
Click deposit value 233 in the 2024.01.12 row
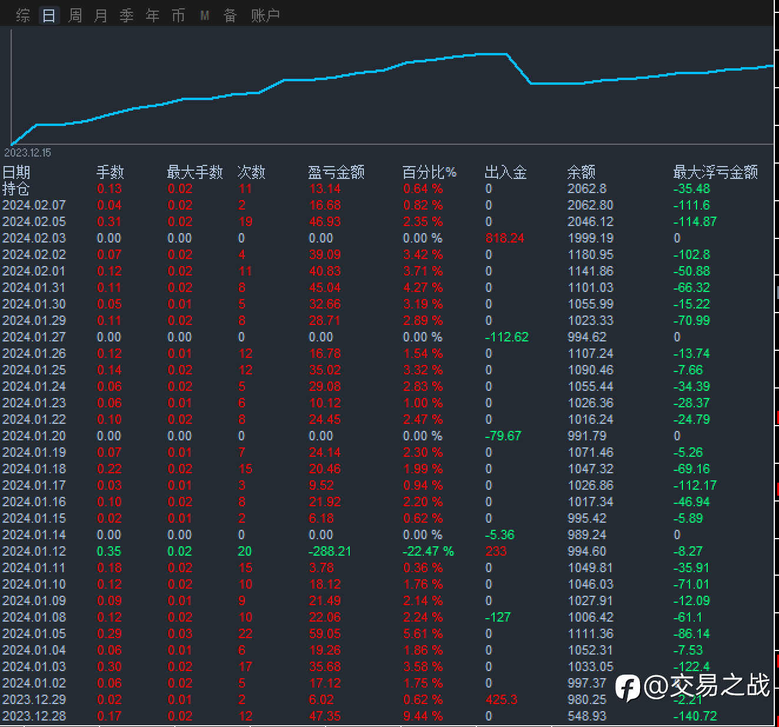tap(496, 551)
